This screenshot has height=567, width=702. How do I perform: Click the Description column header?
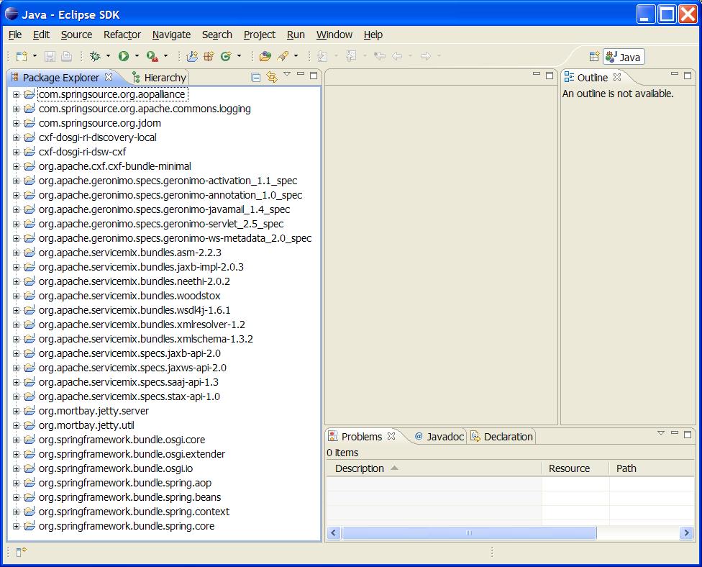point(360,468)
